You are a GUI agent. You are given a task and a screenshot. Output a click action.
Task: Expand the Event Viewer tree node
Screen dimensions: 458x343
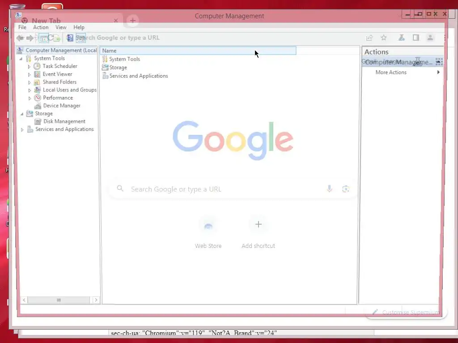29,75
